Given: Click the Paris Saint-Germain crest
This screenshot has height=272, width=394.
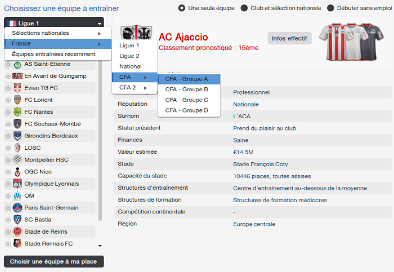Looking at the screenshot, I should tap(17, 208).
